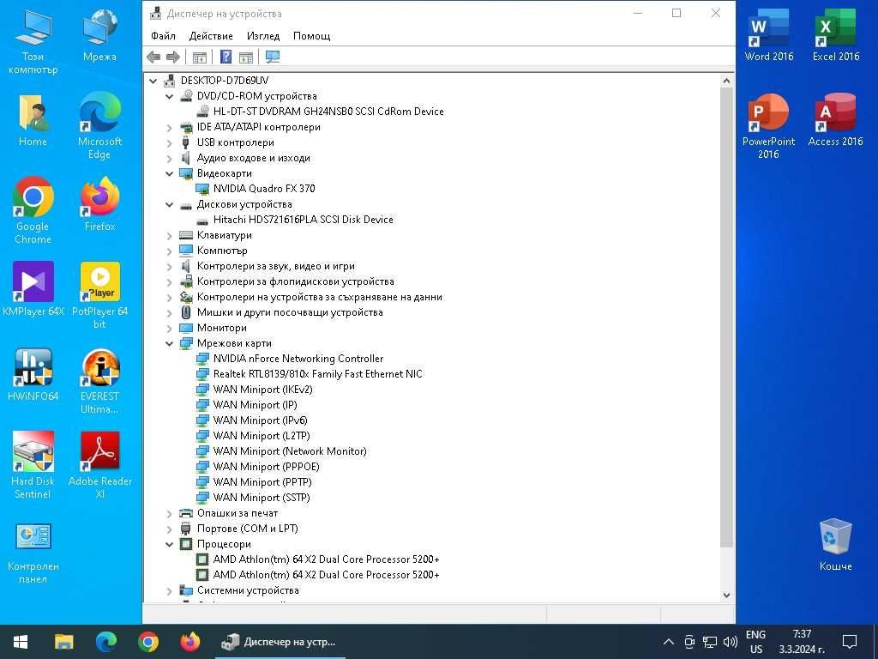Select WAN Miniport (IKEv2)
Viewport: 878px width, 659px height.
(262, 390)
